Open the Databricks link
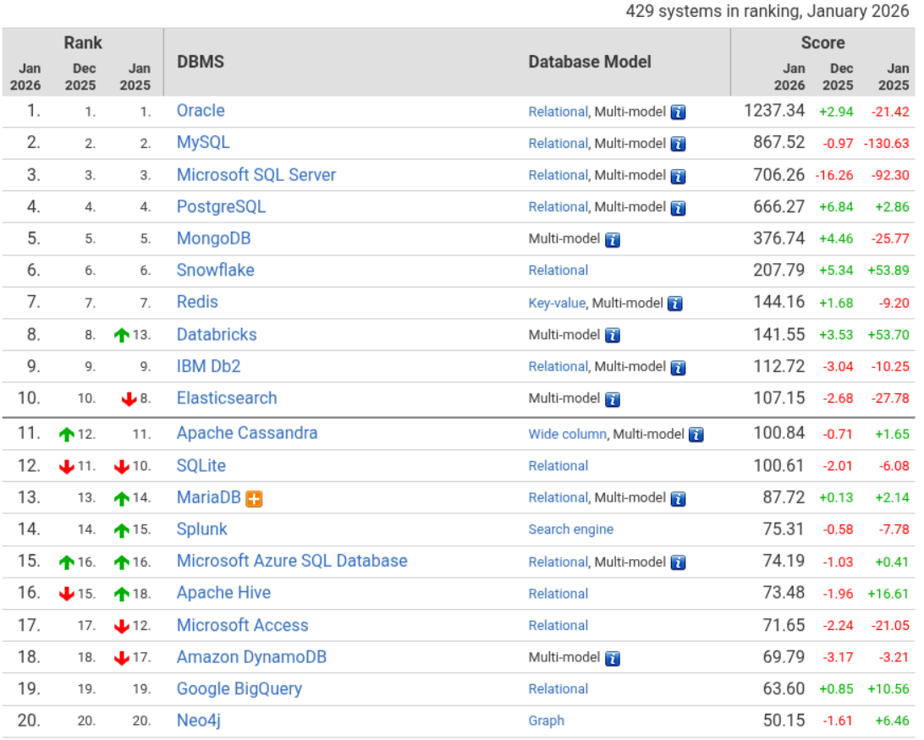This screenshot has width=924, height=740. tap(217, 335)
